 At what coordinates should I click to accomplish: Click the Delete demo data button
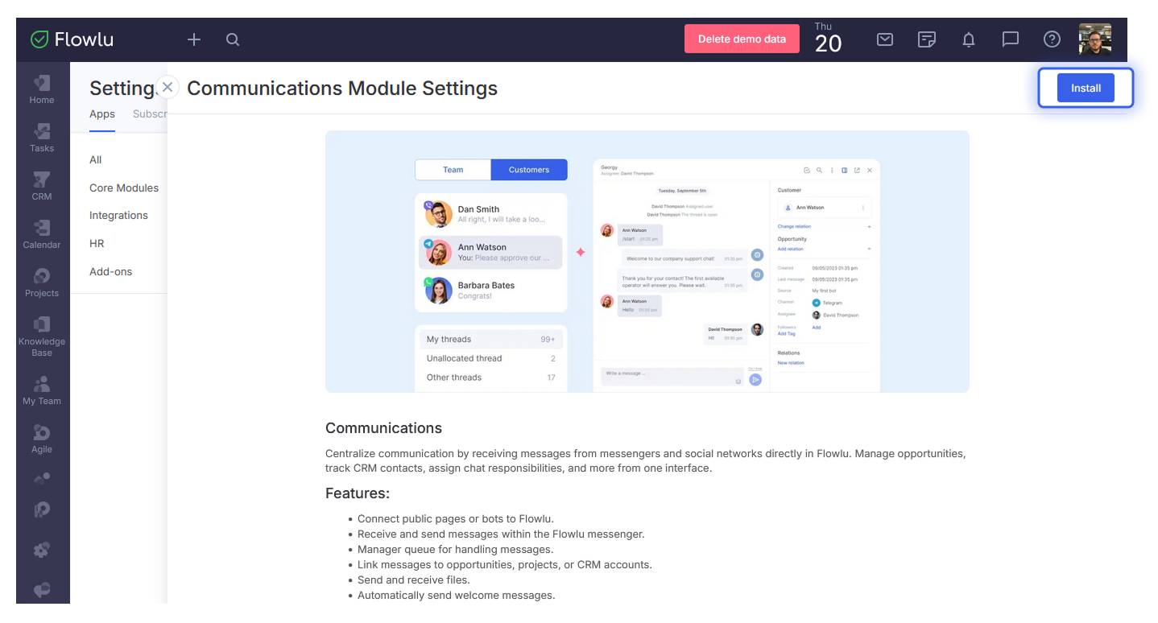tap(742, 39)
